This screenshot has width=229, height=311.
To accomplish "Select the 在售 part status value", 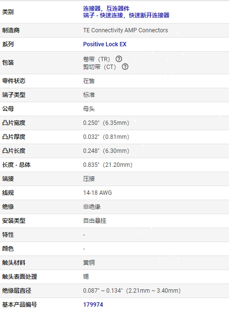I will coord(89,81).
